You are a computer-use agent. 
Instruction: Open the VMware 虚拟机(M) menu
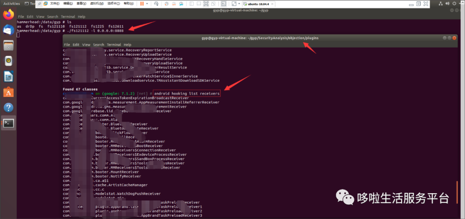96,3
